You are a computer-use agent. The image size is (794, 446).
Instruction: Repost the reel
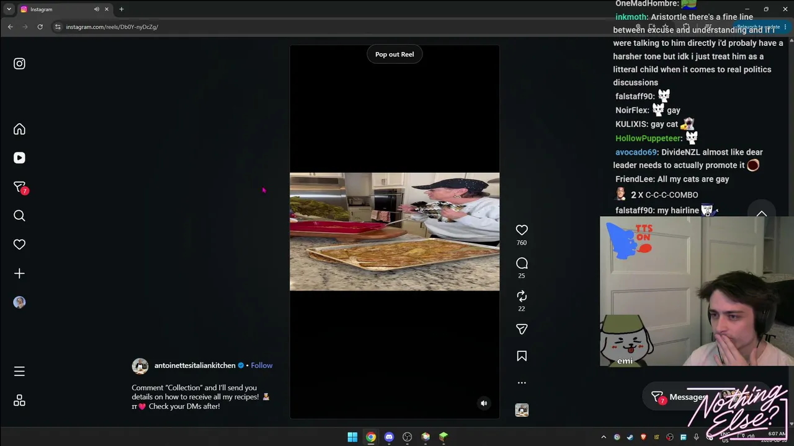tap(522, 296)
